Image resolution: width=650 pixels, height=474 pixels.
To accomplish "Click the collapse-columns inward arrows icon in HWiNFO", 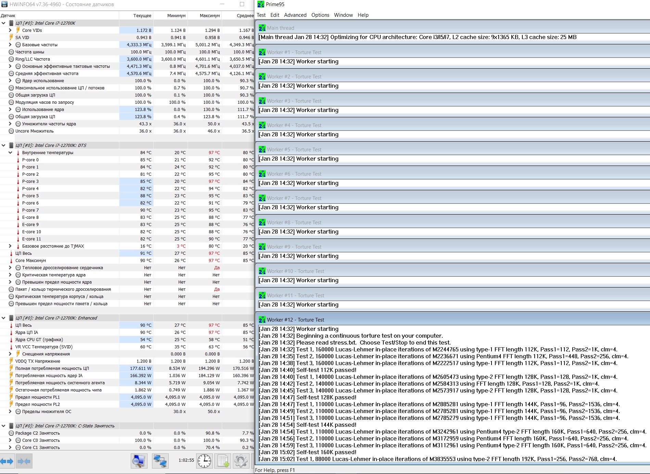I will click(24, 461).
